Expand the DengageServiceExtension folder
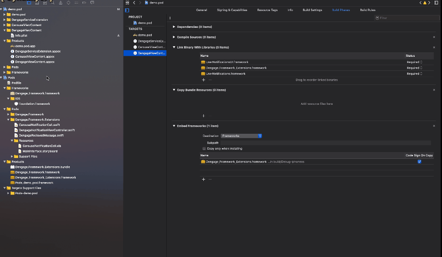442x257 pixels. (4, 20)
